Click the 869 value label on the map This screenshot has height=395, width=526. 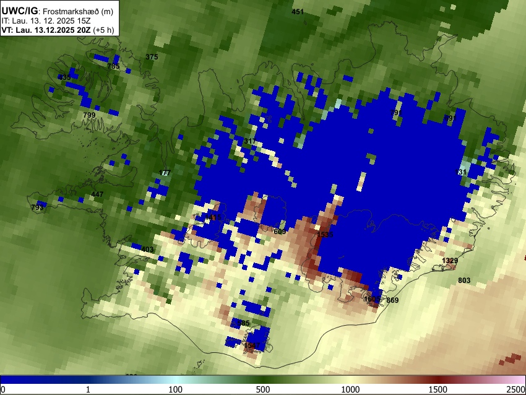(392, 300)
